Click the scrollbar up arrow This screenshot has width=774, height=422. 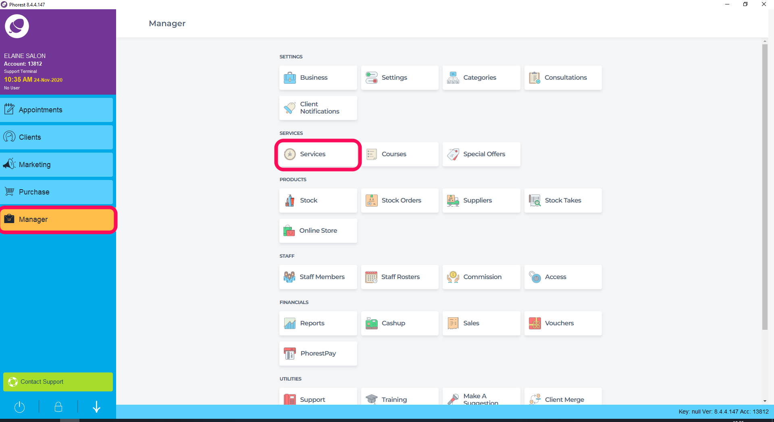pos(765,41)
